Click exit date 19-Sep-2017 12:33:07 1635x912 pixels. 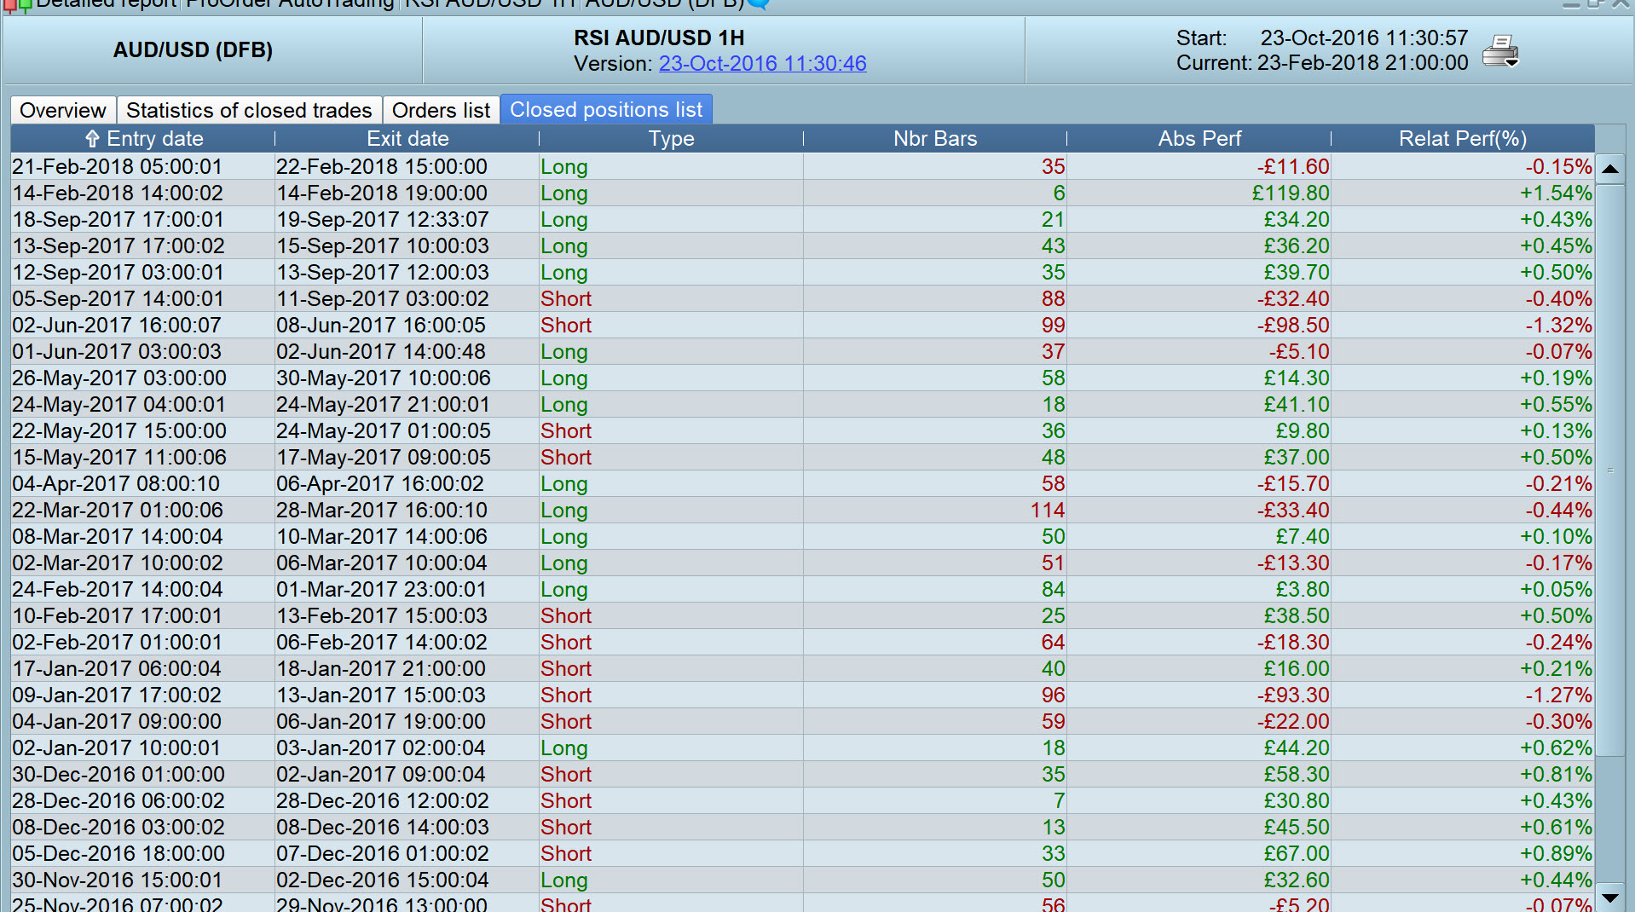pyautogui.click(x=383, y=220)
